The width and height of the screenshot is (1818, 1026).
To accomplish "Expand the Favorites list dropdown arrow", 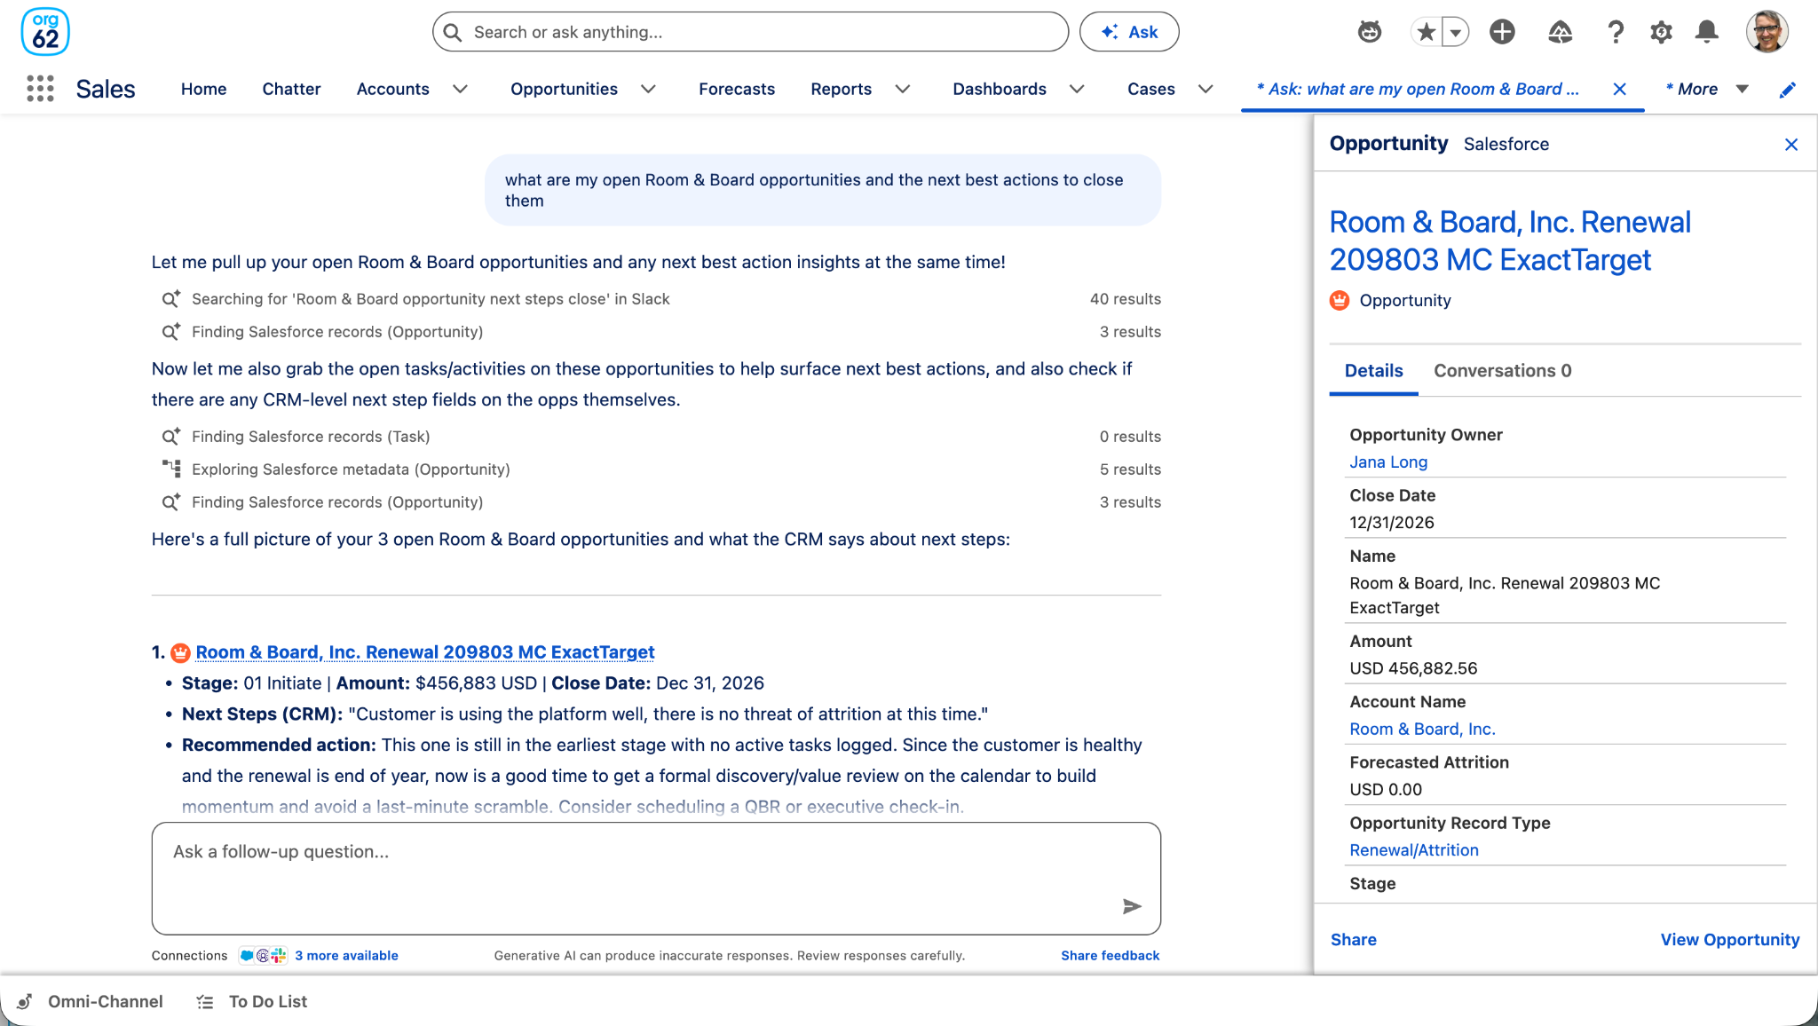I will pos(1456,32).
